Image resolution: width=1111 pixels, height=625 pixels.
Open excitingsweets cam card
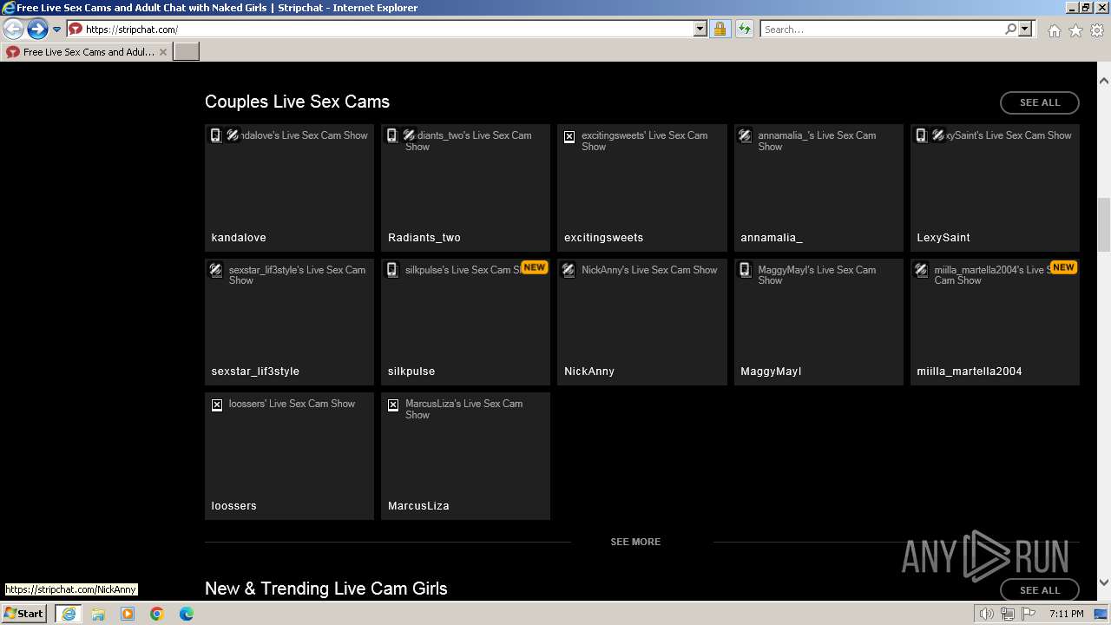click(642, 187)
